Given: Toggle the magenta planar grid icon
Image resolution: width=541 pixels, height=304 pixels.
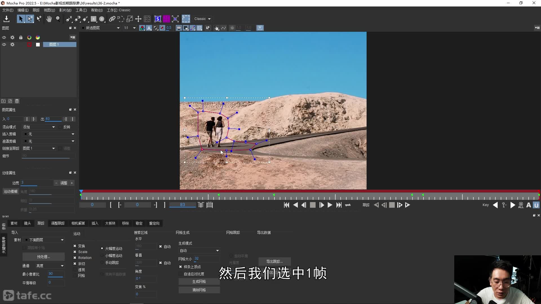Looking at the screenshot, I should (x=167, y=19).
